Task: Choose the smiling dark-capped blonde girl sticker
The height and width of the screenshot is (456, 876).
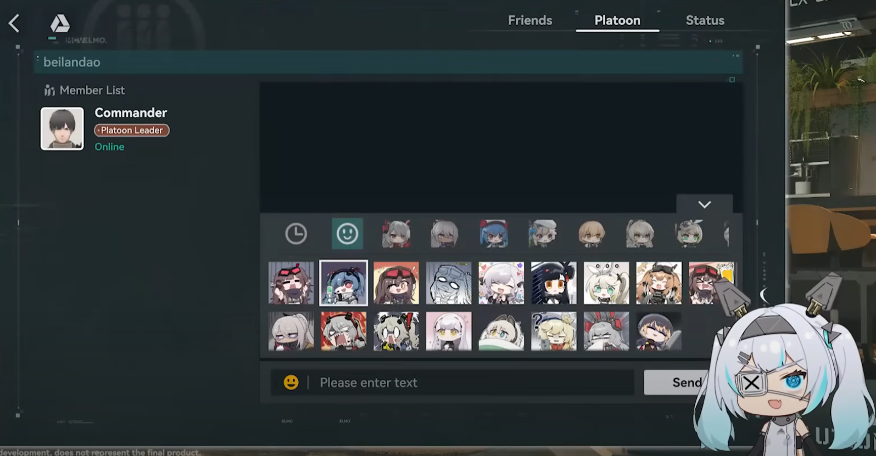Action: pyautogui.click(x=659, y=331)
